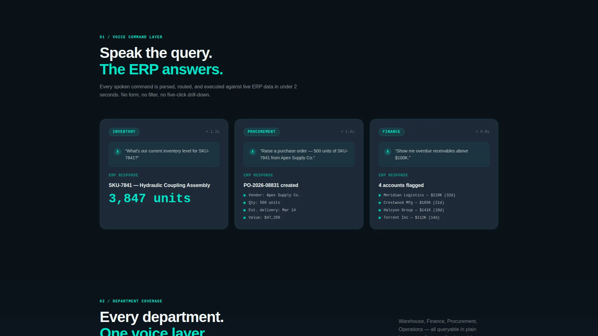Click the microphone icon in the Finance card
Screen dimensions: 598x336
coord(388,152)
